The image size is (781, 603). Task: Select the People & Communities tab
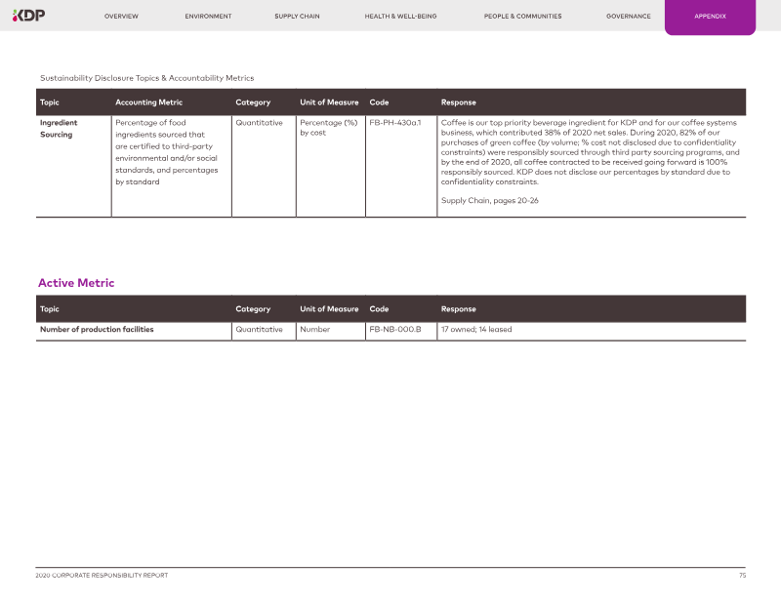point(522,17)
